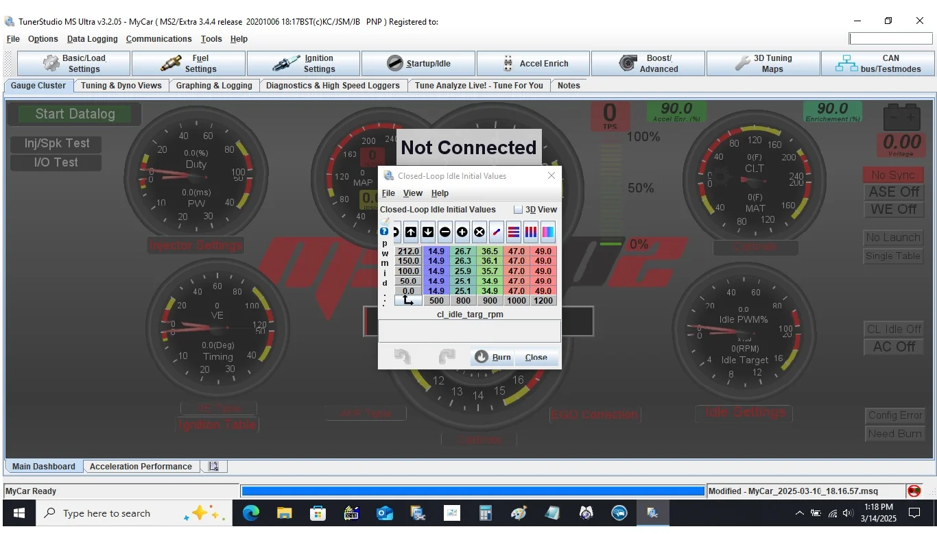Open the dialog's File menu
Image resolution: width=937 pixels, height=553 pixels.
tap(388, 193)
